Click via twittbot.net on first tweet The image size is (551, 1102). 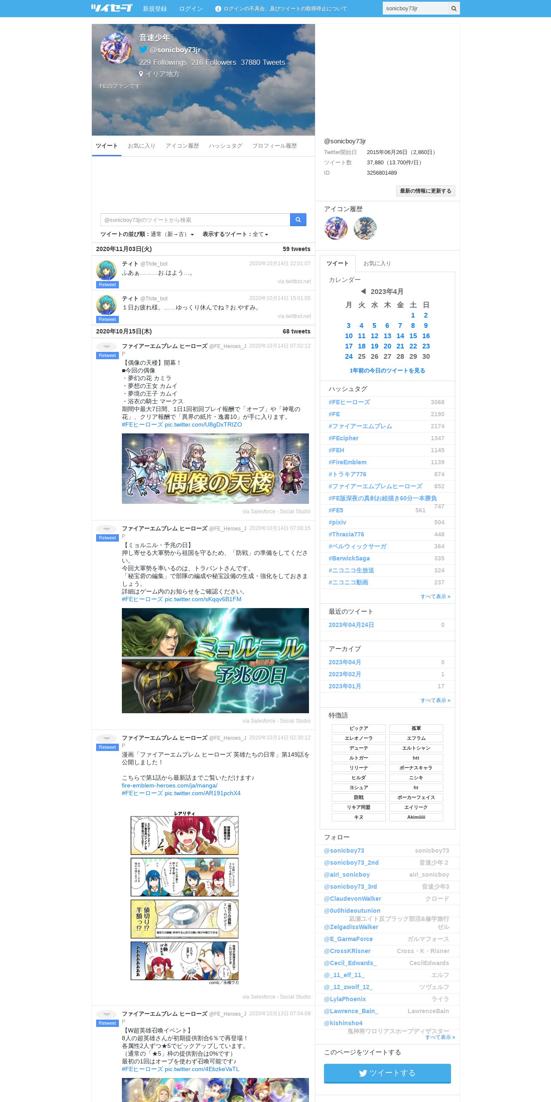click(x=294, y=282)
